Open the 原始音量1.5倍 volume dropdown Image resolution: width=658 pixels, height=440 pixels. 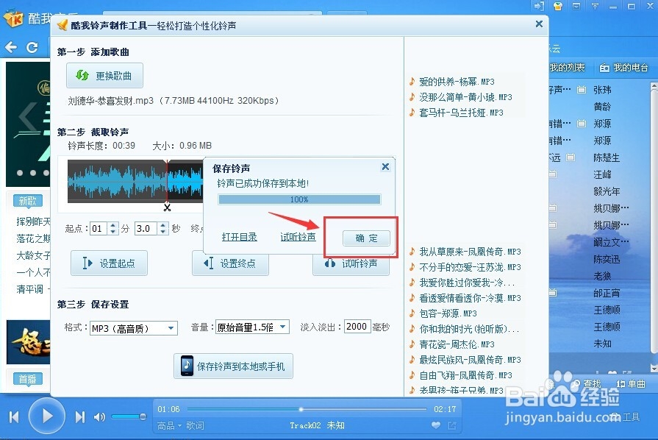tap(250, 327)
